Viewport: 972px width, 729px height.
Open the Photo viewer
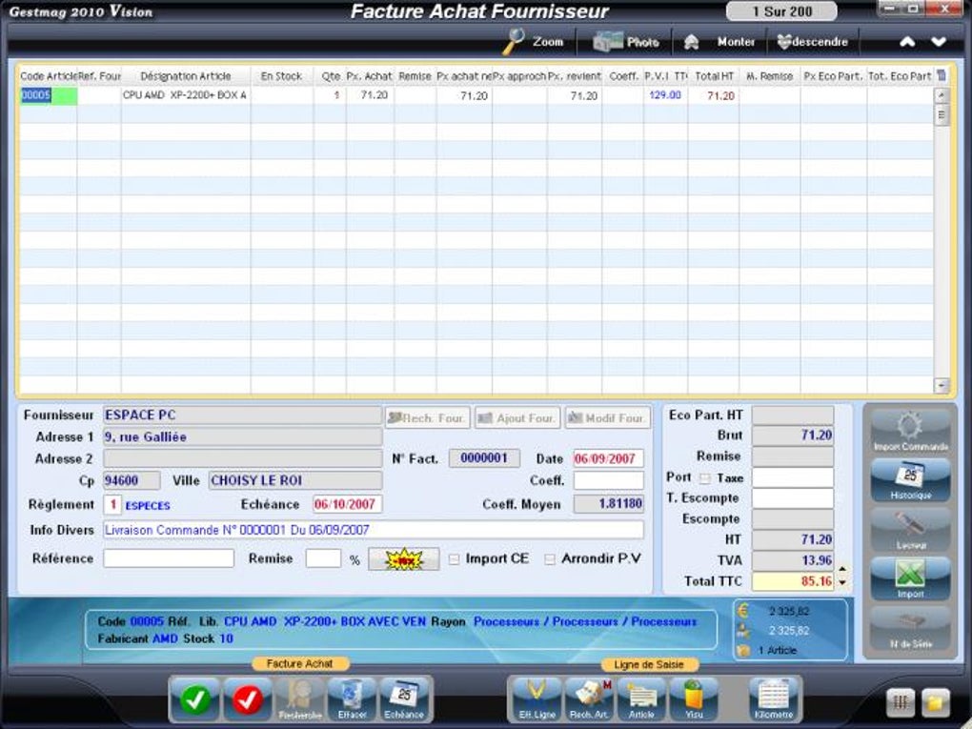pos(626,42)
